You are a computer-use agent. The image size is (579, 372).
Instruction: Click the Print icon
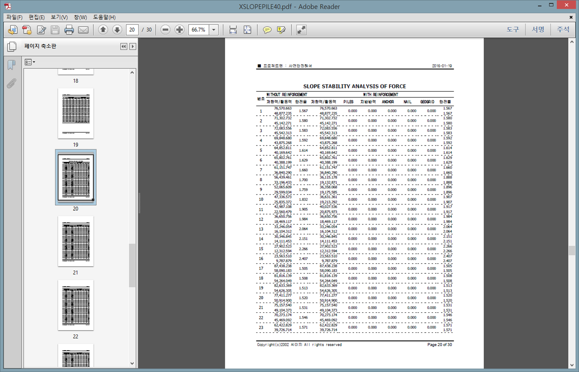pos(69,30)
